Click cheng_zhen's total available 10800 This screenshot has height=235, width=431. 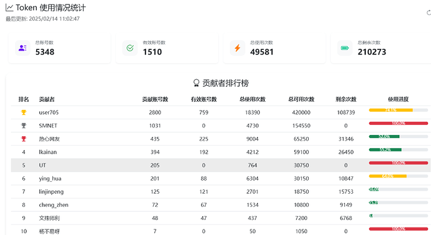coord(301,205)
